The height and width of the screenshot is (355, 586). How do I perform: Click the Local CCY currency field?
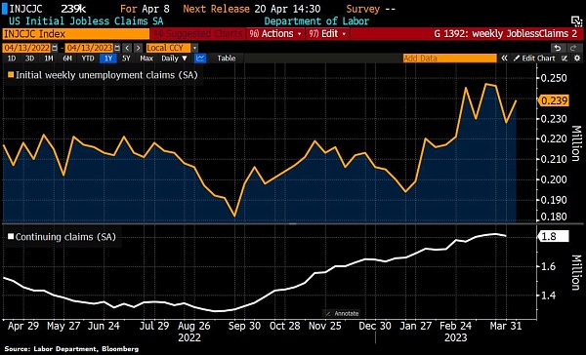pos(169,48)
